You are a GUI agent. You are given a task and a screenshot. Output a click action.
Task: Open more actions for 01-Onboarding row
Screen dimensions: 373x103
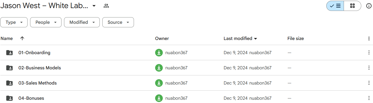click(369, 53)
